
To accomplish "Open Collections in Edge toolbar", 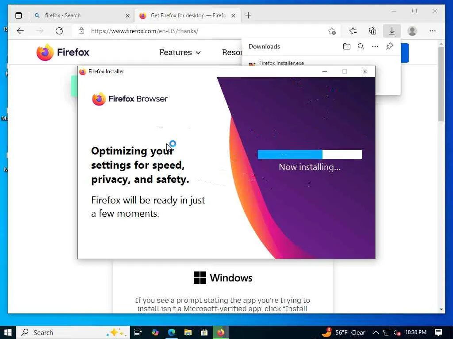I will (372, 31).
